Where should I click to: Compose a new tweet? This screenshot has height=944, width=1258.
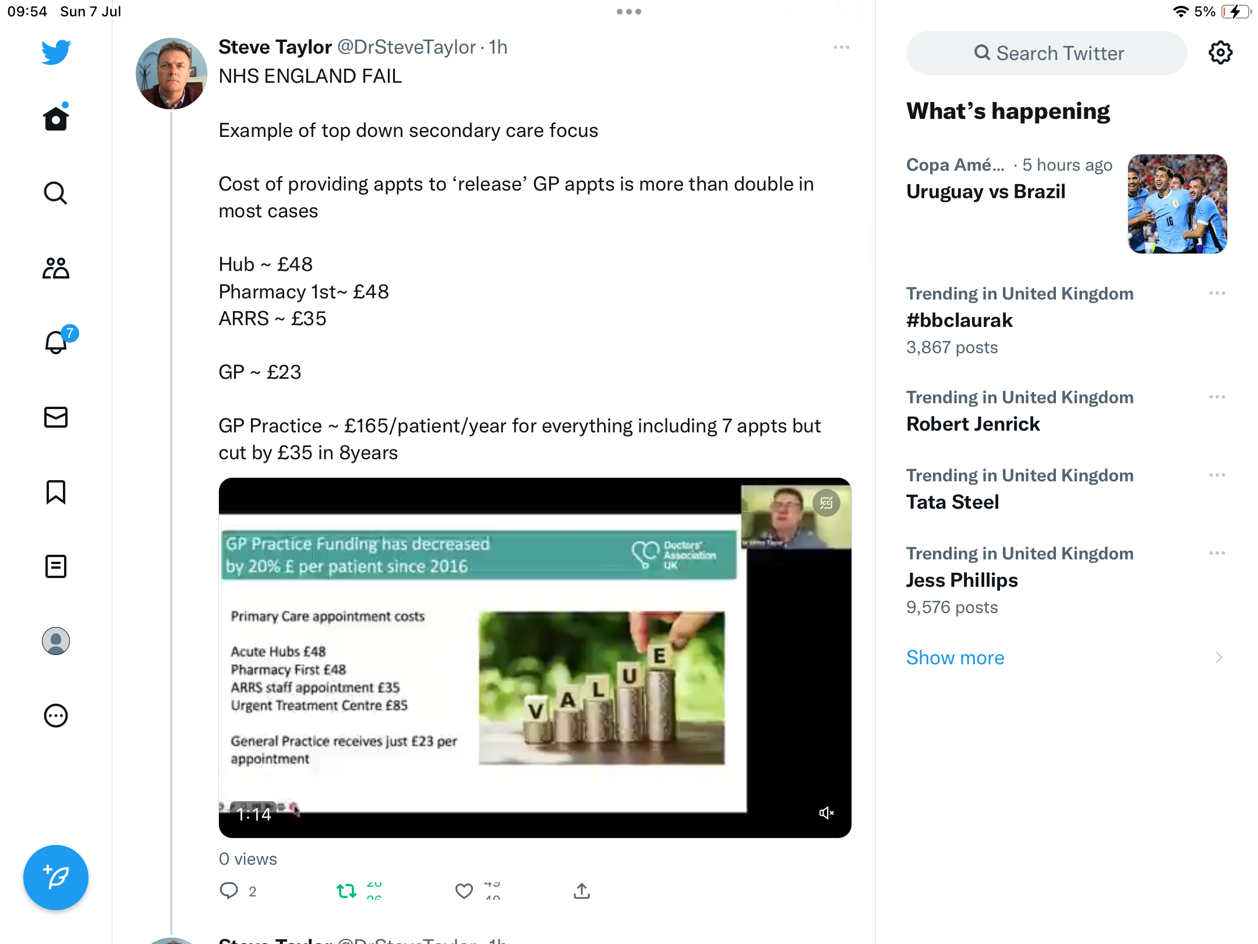coord(56,878)
